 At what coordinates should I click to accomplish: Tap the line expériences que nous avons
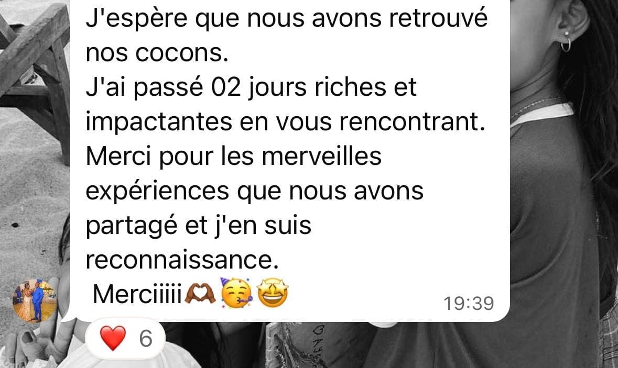(x=255, y=191)
